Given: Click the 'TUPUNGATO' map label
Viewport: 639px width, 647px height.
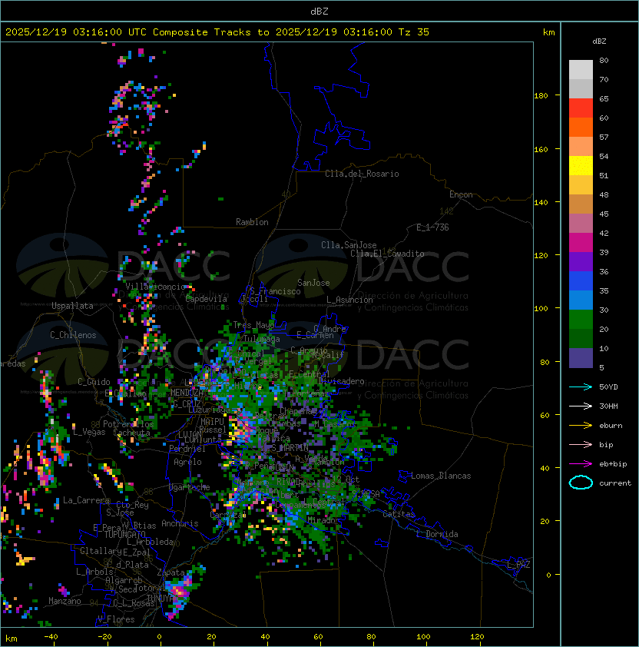Looking at the screenshot, I should (125, 534).
